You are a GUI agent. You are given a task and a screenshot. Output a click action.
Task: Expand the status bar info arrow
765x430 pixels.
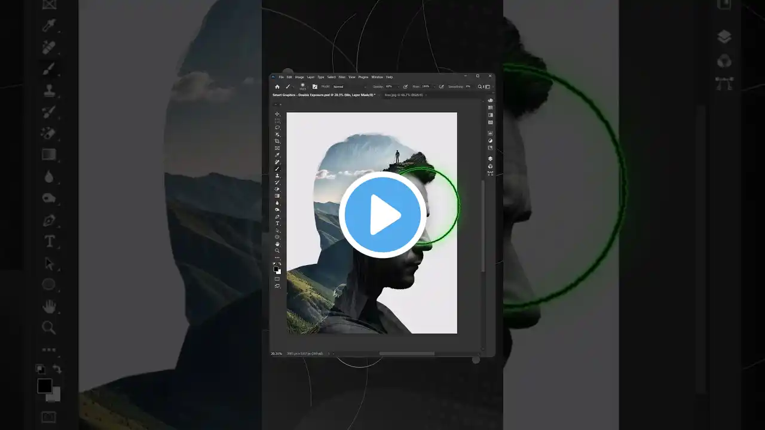point(328,354)
